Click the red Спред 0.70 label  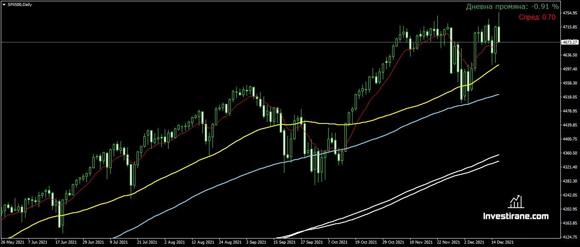click(x=537, y=17)
